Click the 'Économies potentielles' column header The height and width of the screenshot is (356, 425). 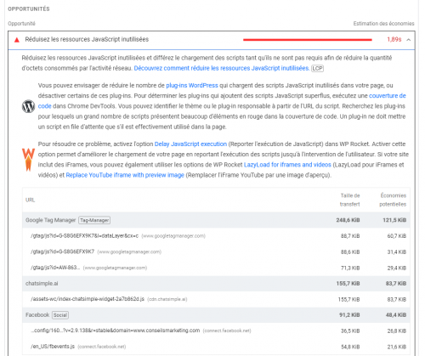pyautogui.click(x=393, y=200)
